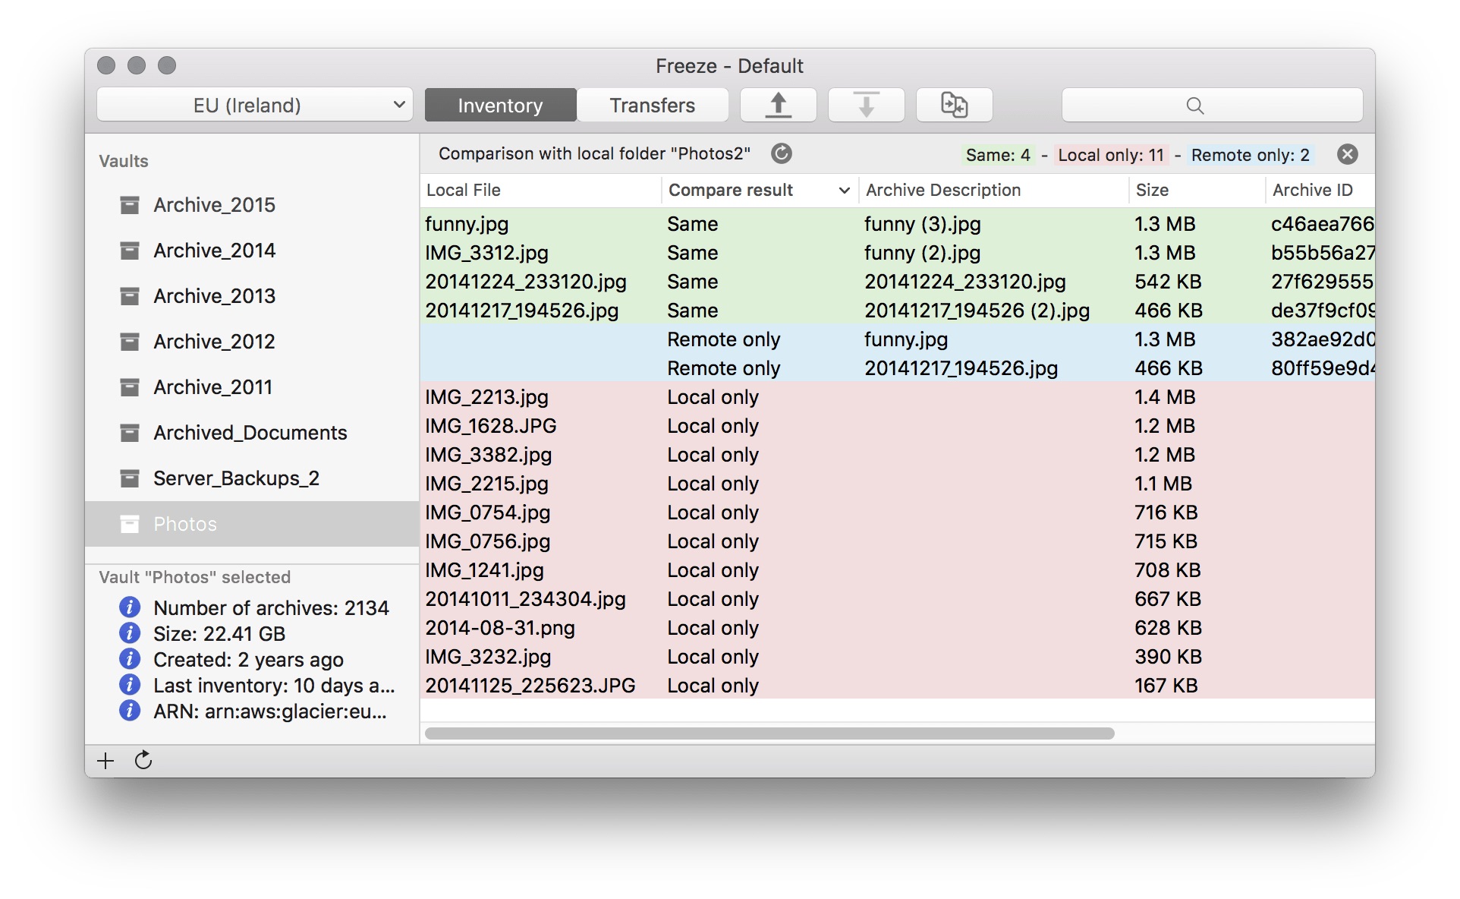Select the Archive_2015 vault

[x=214, y=205]
